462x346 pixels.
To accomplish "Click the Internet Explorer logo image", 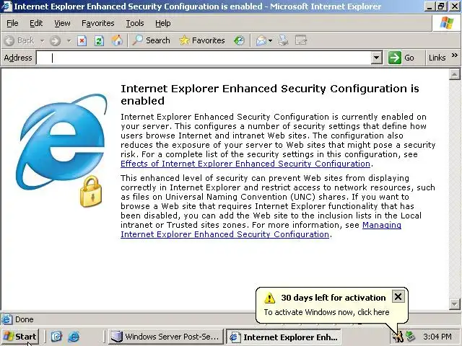I will pos(61,150).
